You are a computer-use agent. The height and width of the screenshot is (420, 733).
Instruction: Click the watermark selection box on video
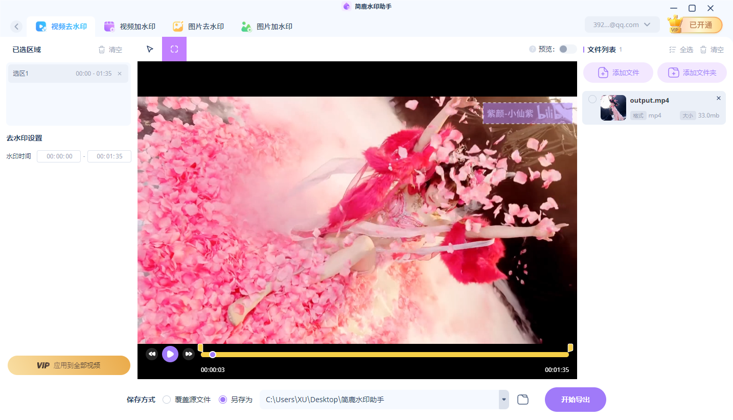click(x=528, y=113)
